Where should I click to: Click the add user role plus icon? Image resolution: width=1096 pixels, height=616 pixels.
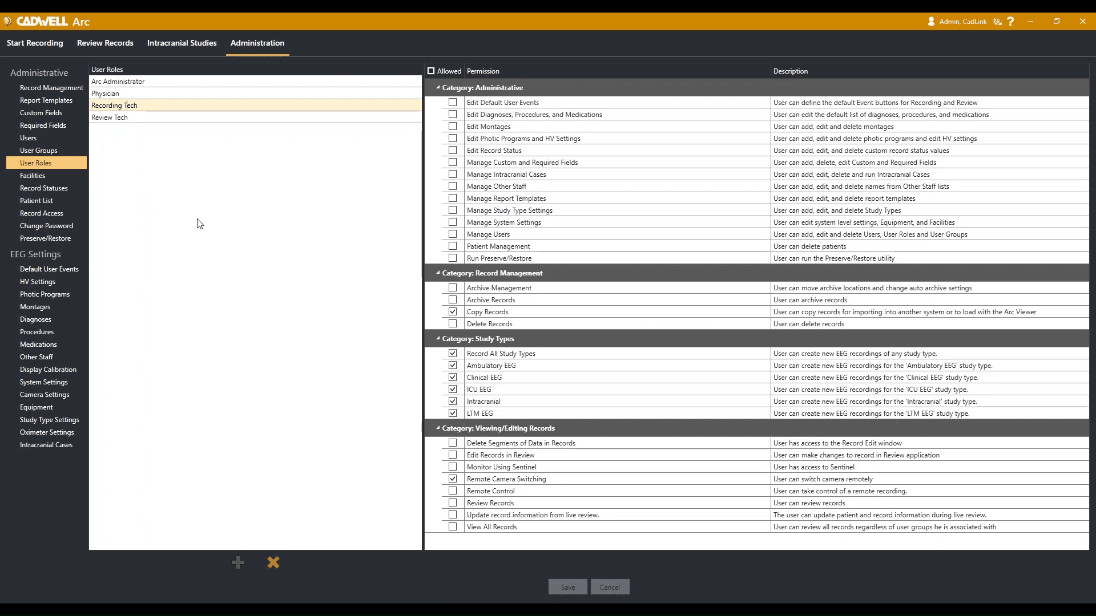point(238,563)
